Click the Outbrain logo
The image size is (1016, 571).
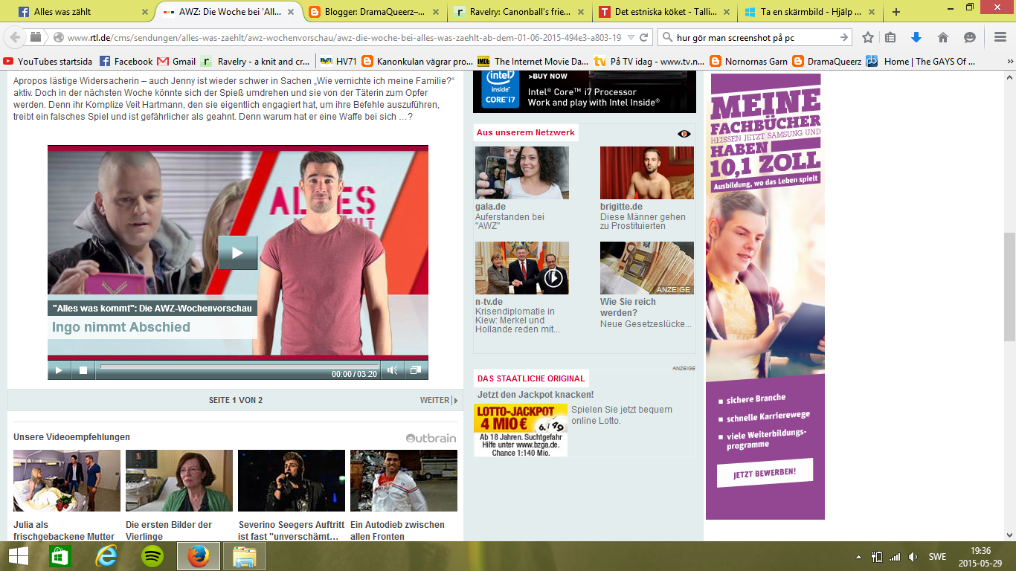(x=431, y=438)
